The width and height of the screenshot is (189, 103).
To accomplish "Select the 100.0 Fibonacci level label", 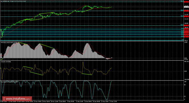I will (182, 25).
